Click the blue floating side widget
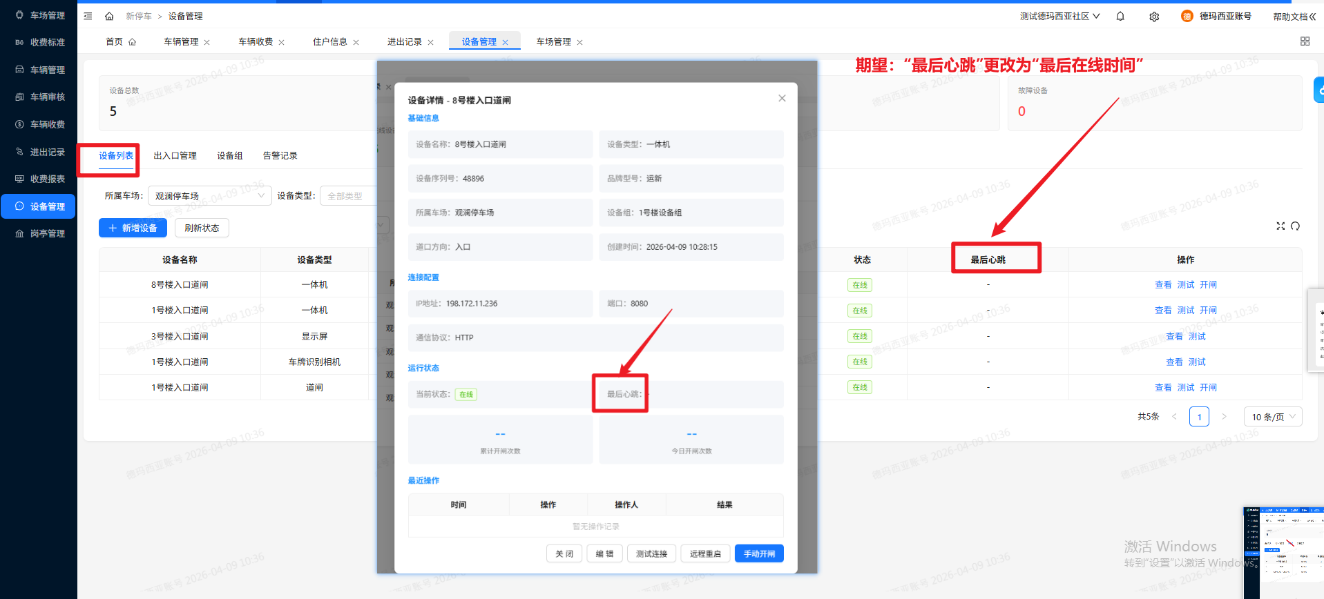 coord(1318,90)
